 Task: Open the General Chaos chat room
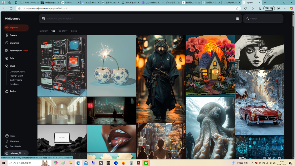[17, 71]
